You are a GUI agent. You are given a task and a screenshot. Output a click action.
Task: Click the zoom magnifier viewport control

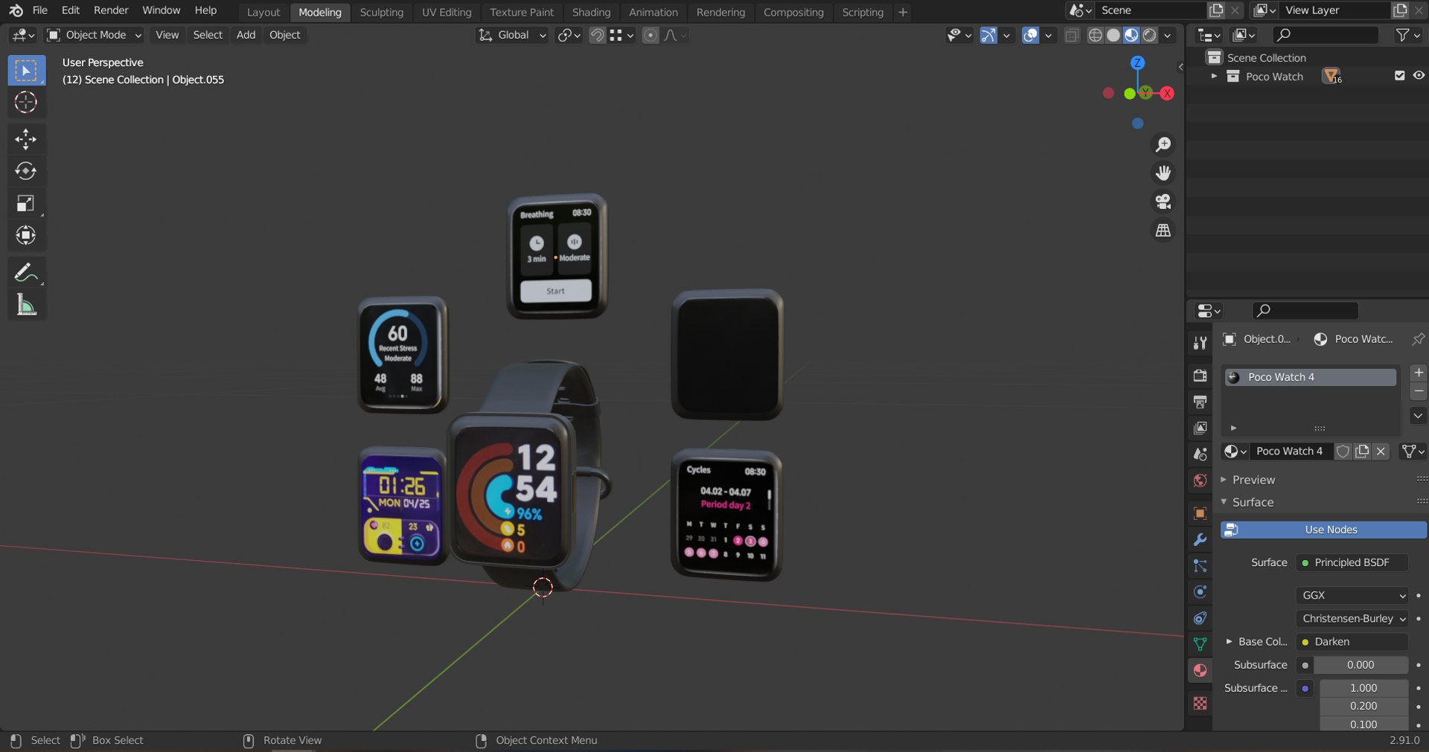point(1163,144)
